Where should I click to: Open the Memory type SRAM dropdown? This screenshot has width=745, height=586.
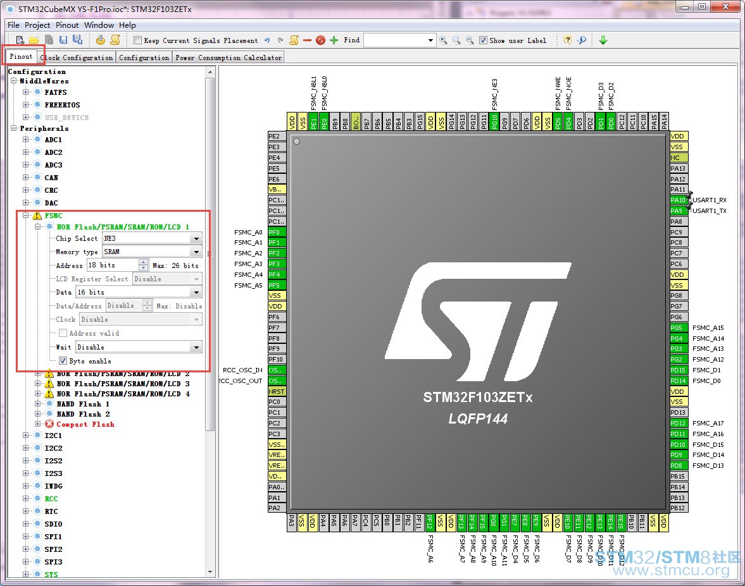click(196, 252)
